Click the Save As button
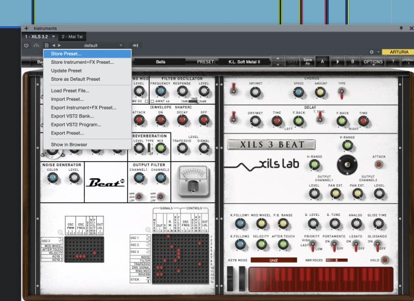Viewport: 414px width, 301px height. (x=307, y=62)
